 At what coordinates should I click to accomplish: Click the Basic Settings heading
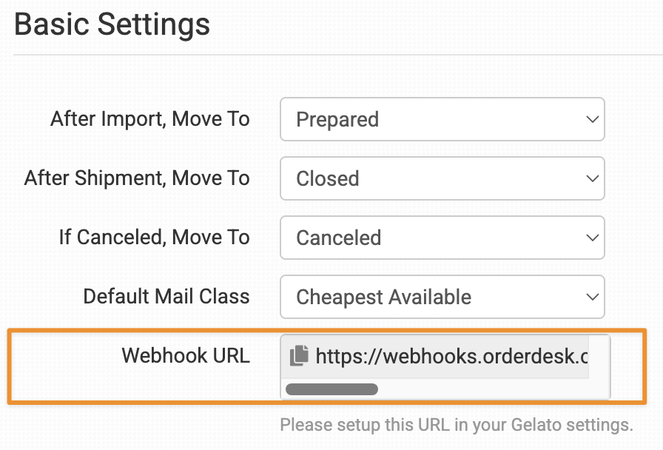coord(112,24)
